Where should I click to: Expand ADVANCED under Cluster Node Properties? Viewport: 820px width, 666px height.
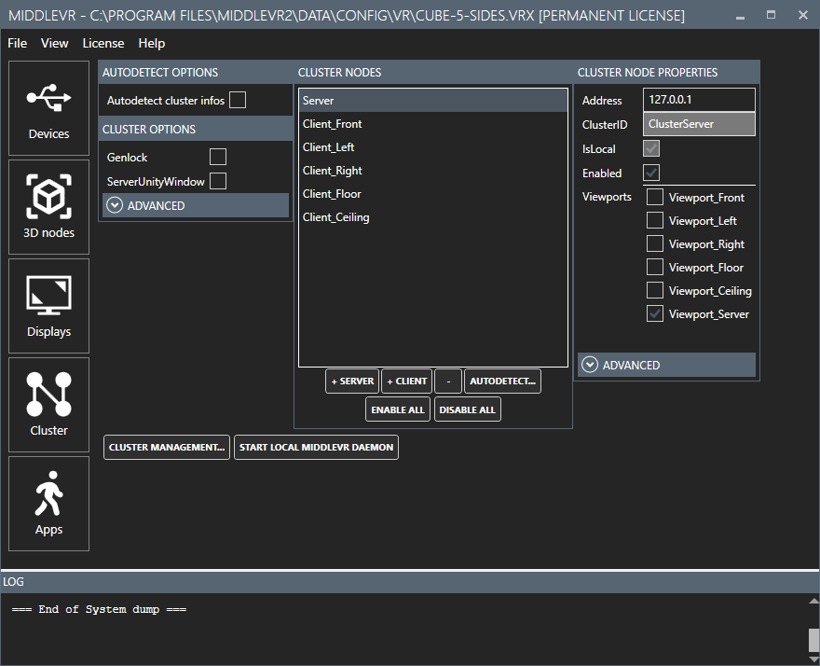tap(666, 365)
